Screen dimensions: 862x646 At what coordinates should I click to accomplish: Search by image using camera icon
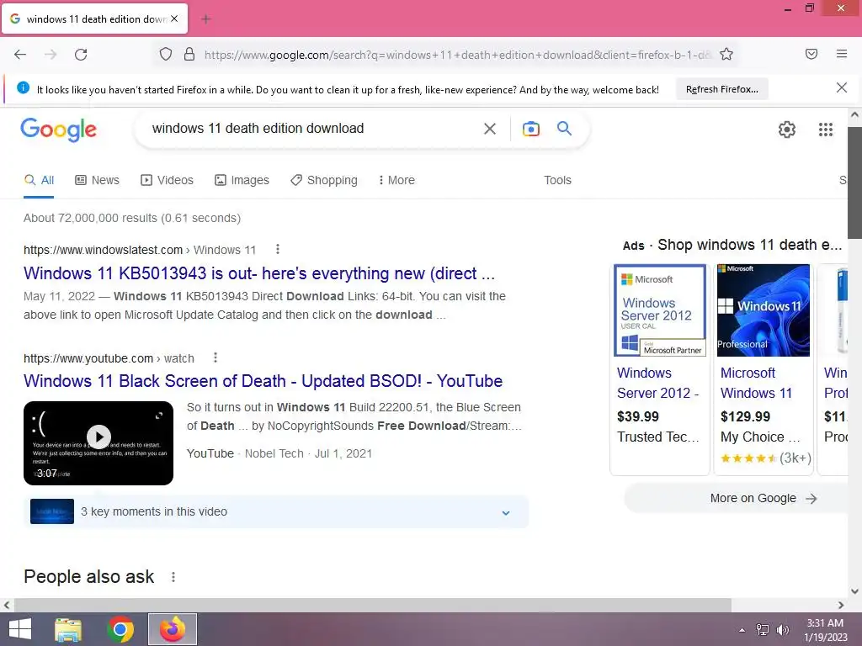pos(530,129)
